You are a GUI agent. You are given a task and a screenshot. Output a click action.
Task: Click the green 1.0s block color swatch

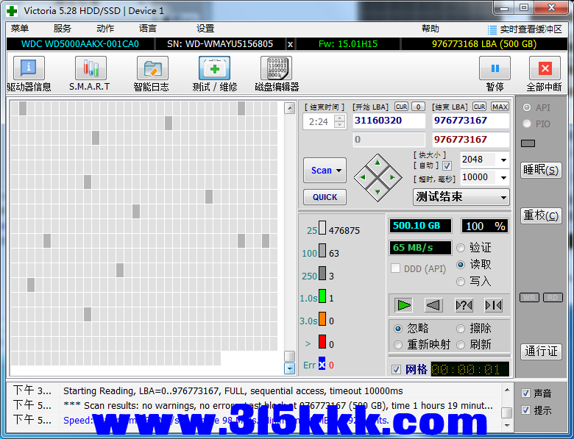pyautogui.click(x=322, y=297)
